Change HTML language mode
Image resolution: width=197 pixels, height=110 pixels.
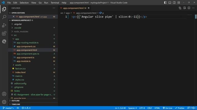click(157, 108)
